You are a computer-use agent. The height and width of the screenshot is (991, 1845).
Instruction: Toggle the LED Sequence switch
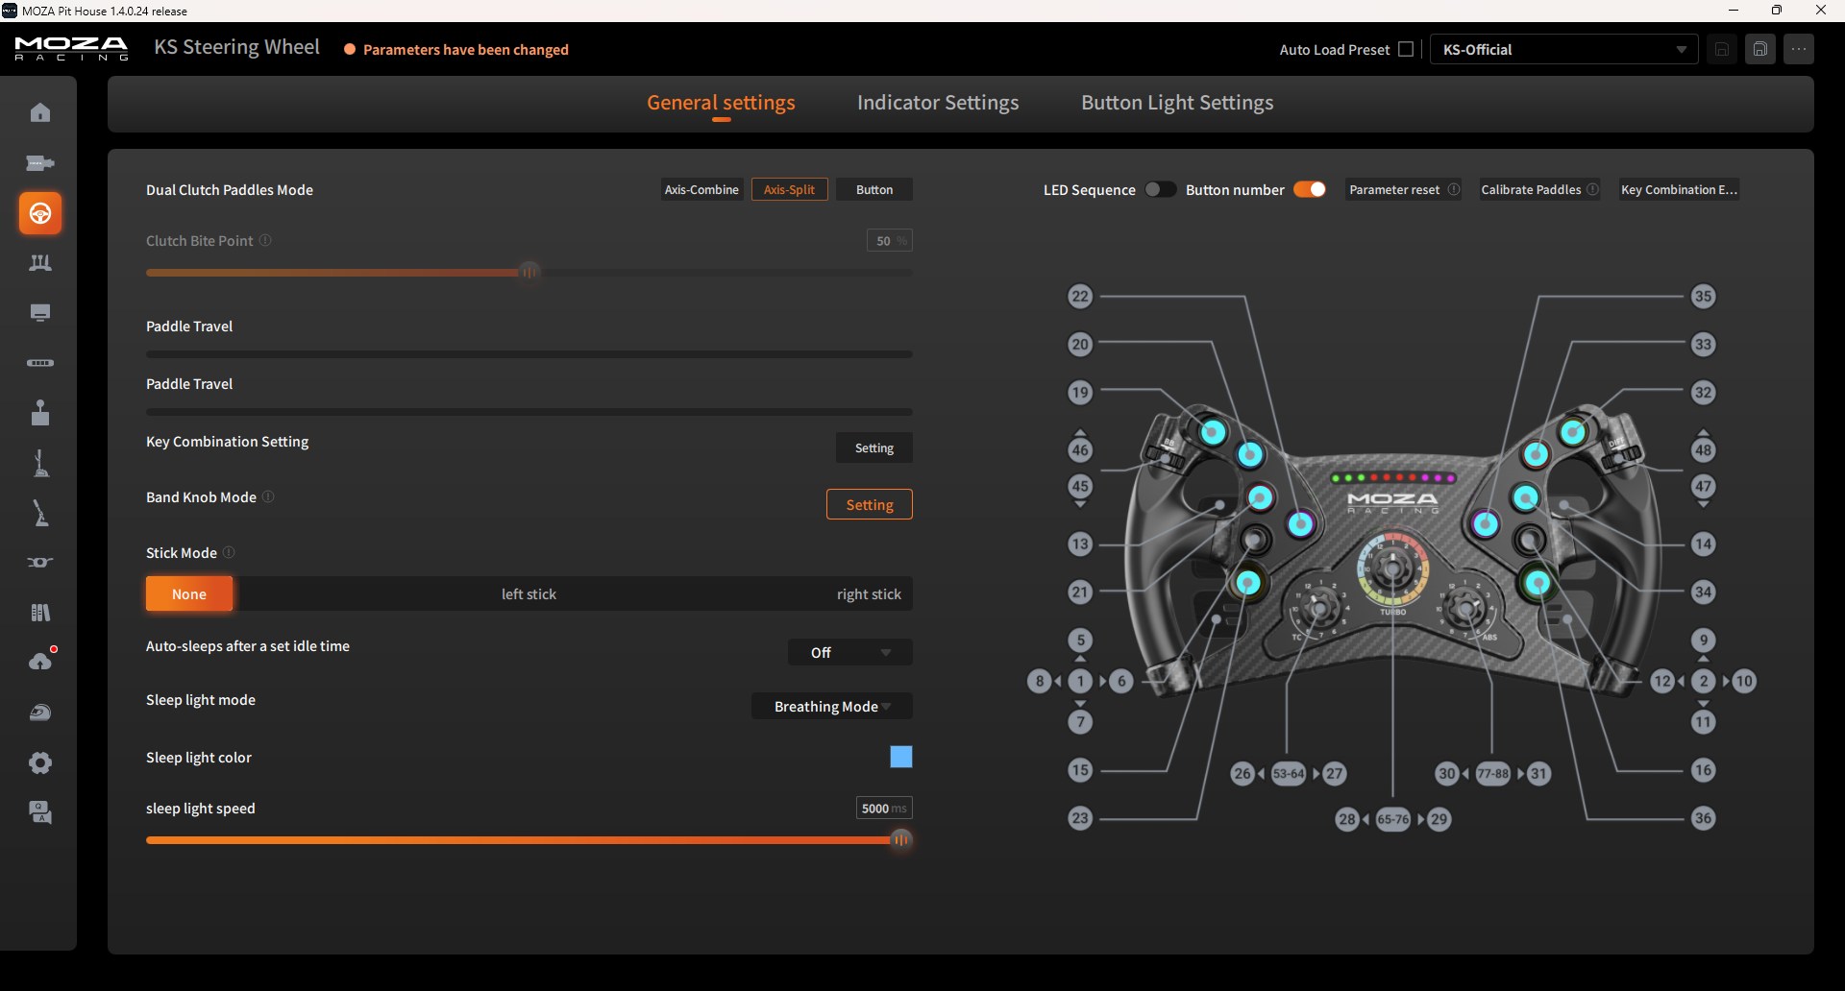coord(1160,189)
